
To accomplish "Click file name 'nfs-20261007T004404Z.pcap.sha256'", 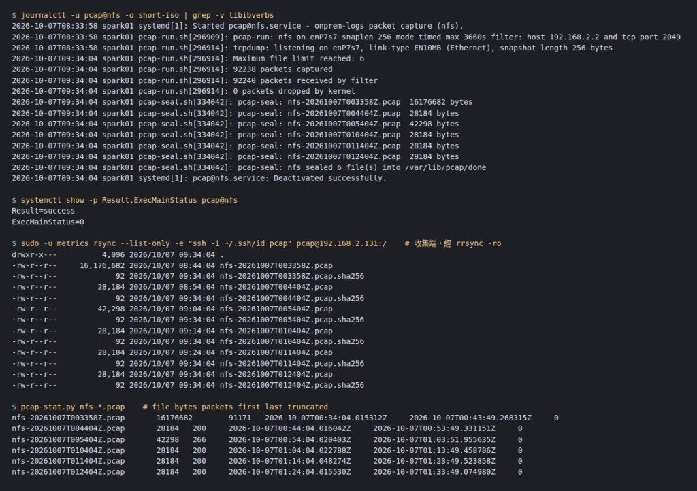I will click(x=291, y=298).
